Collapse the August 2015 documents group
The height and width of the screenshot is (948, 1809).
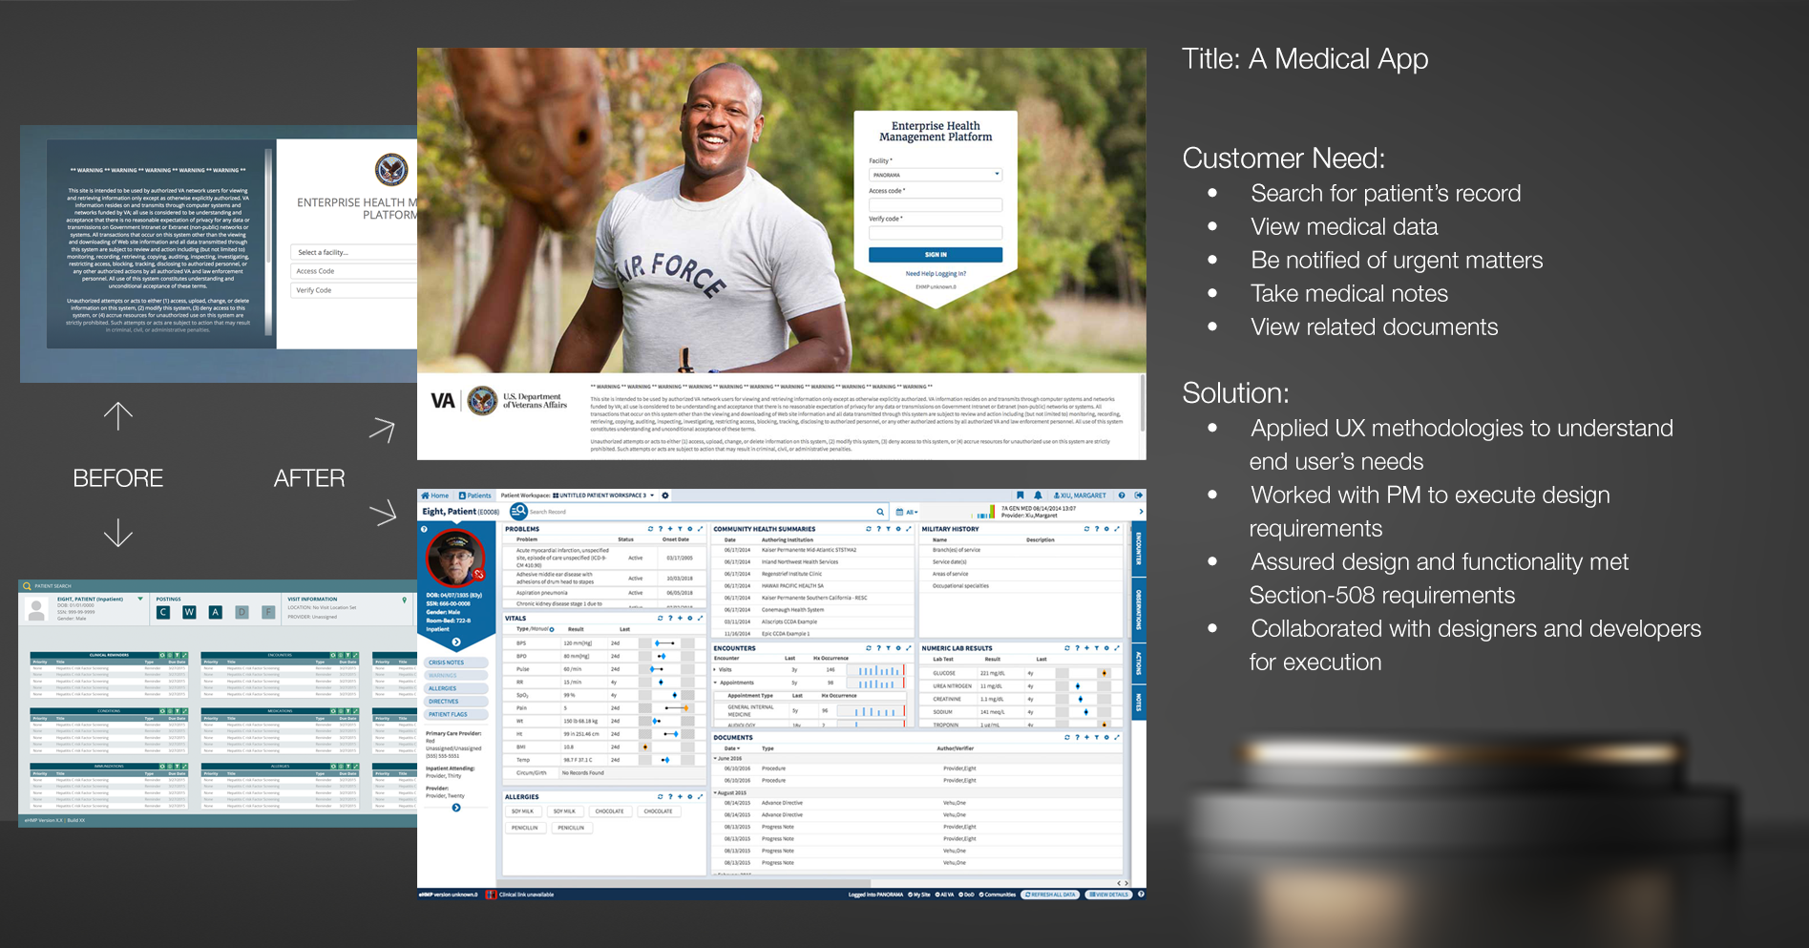click(x=716, y=792)
